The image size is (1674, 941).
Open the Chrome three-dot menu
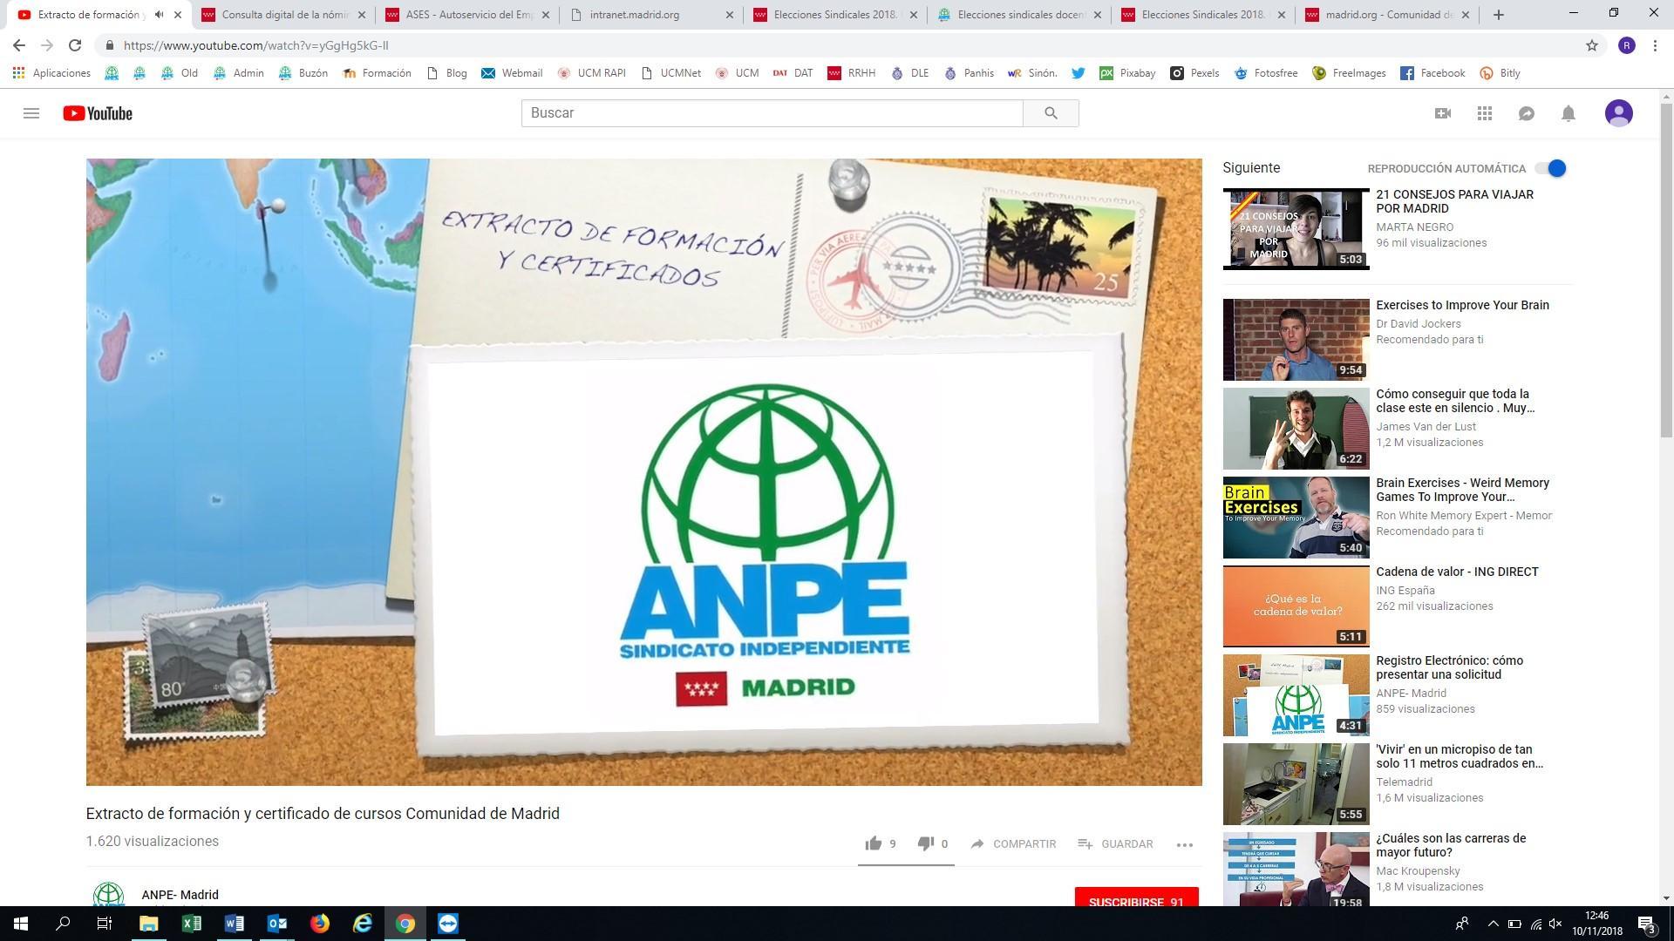click(1655, 45)
